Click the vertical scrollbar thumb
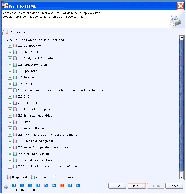This screenshot has height=194, width=186. pos(182,105)
